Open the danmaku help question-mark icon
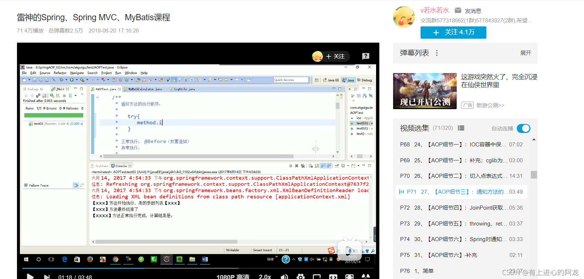Screen dimensions: 584x279 click(x=366, y=56)
